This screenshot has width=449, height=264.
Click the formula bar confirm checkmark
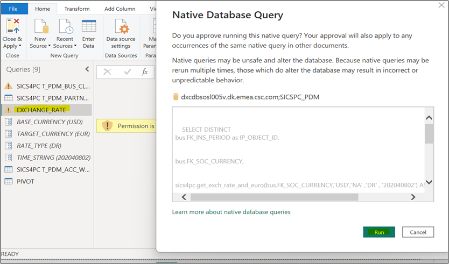click(127, 72)
